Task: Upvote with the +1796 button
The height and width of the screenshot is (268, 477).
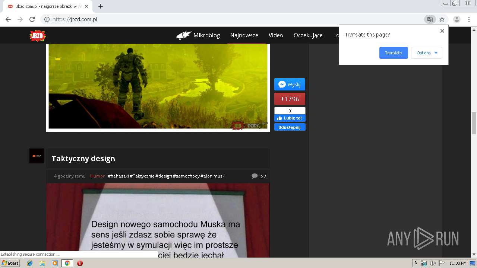Action: point(290,99)
